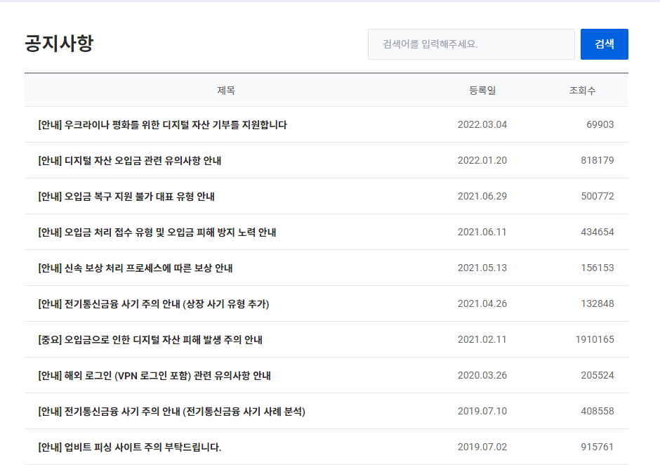Viewport: 660px width, 465px height.
Task: Click the 조회수 column header
Action: [x=583, y=91]
